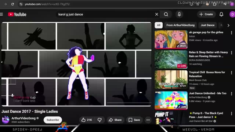The width and height of the screenshot is (235, 132).
Task: Click ArthurVideoSong under Me Too video
Action: [x=198, y=97]
